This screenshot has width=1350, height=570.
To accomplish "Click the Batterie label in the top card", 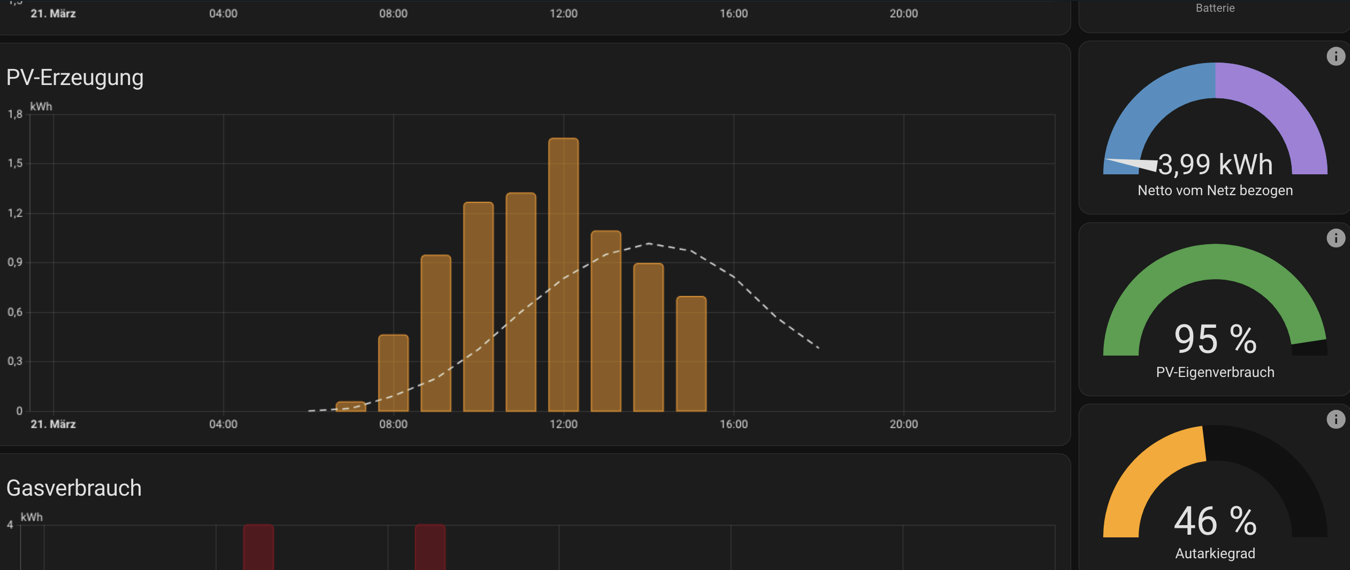I will 1215,8.
